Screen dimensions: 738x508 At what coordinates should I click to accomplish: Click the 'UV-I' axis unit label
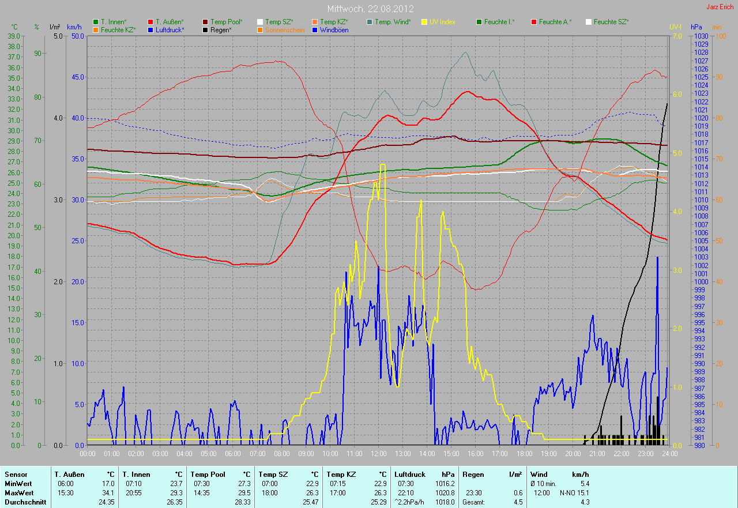675,27
